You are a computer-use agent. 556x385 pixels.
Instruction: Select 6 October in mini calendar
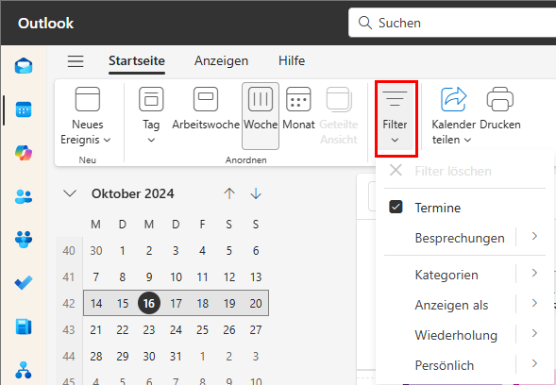pos(256,251)
